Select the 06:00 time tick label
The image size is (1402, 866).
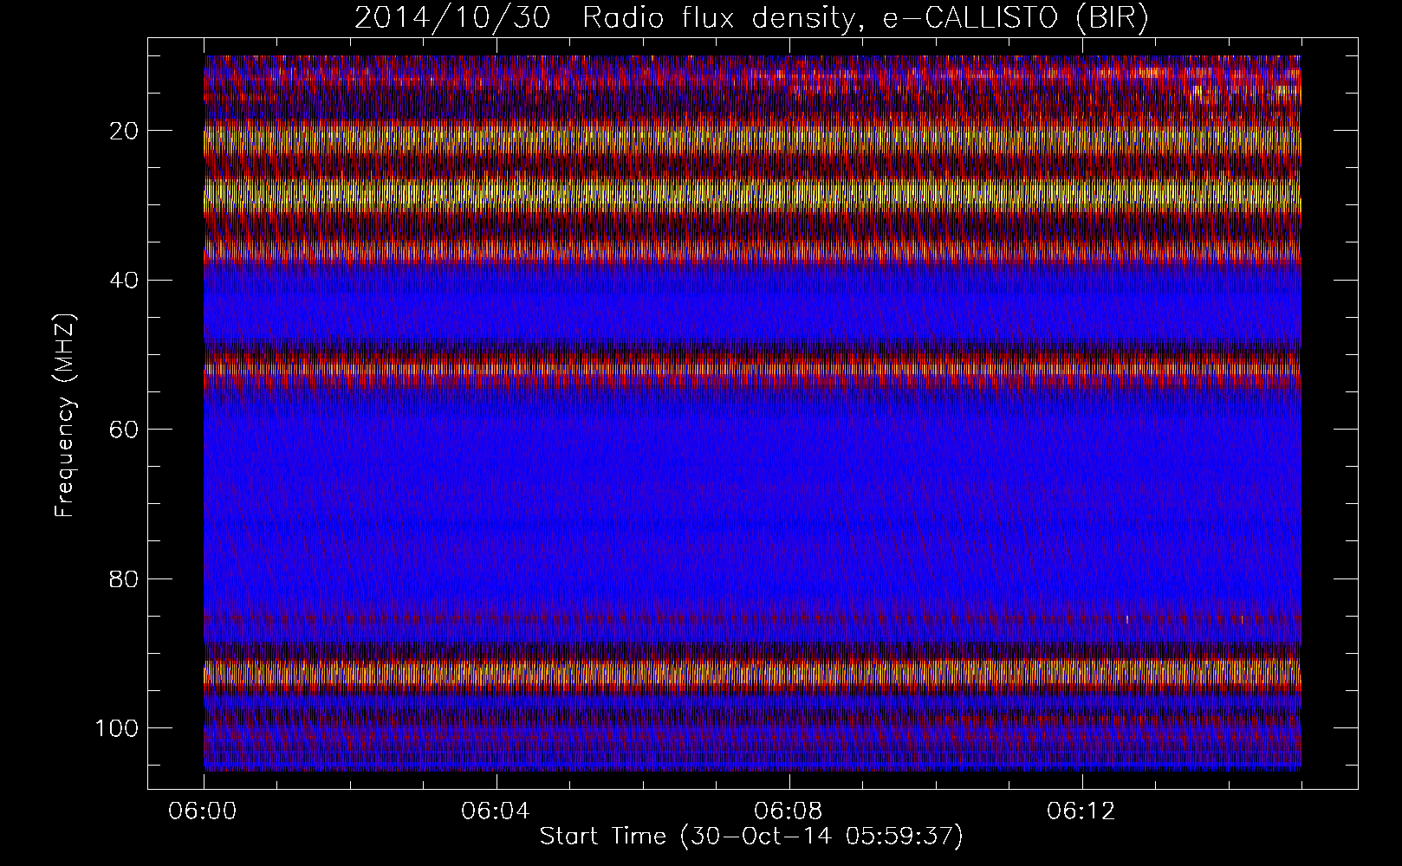click(204, 811)
